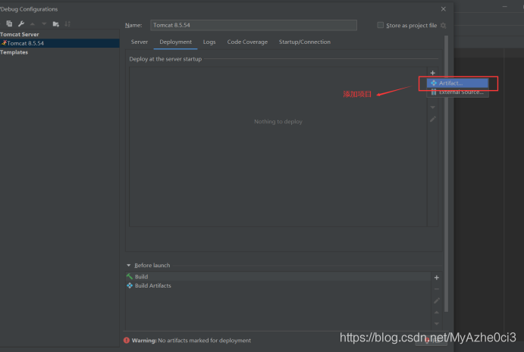
Task: Sort configurations icon in the toolbar
Action: (67, 23)
